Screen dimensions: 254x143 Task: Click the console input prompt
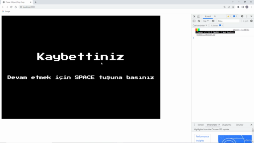click(223, 38)
